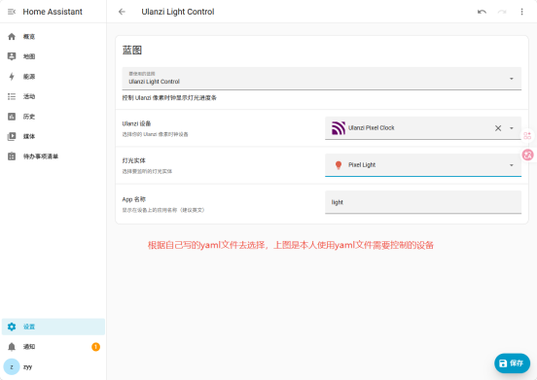Open the 能源 energy lightning icon

(12, 76)
